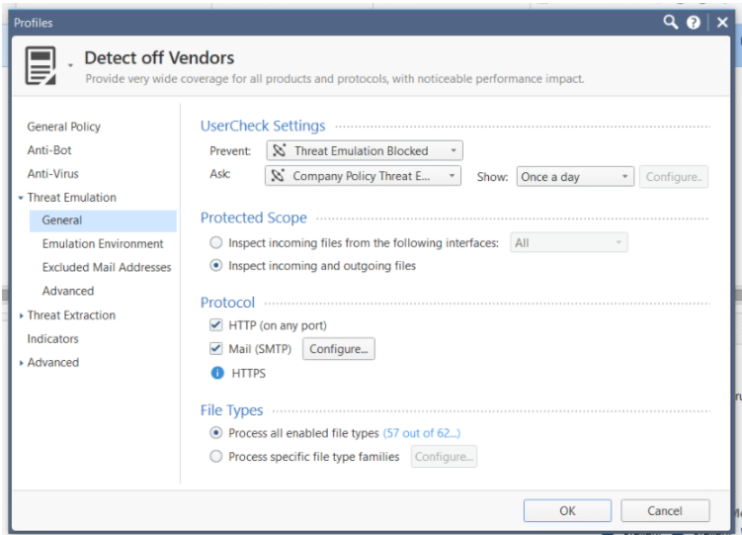The height and width of the screenshot is (535, 742).
Task: Confirm changes with the OK button
Action: [567, 511]
